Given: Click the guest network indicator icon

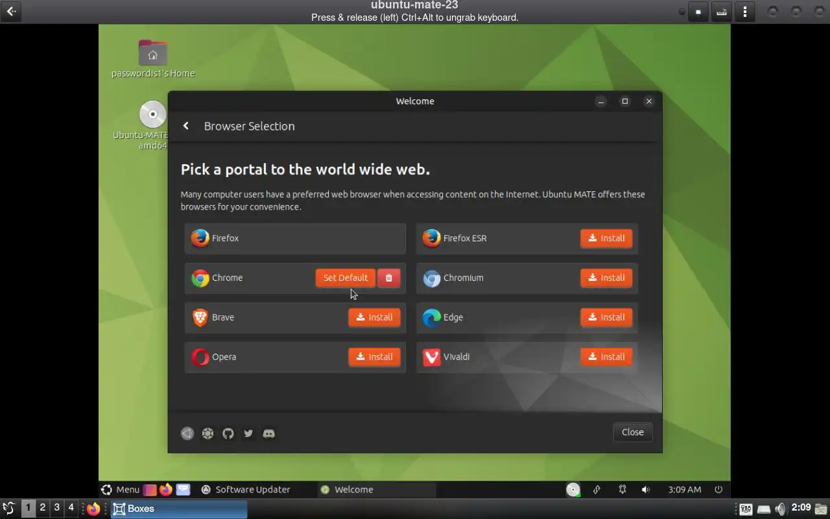Looking at the screenshot, I should tap(596, 490).
